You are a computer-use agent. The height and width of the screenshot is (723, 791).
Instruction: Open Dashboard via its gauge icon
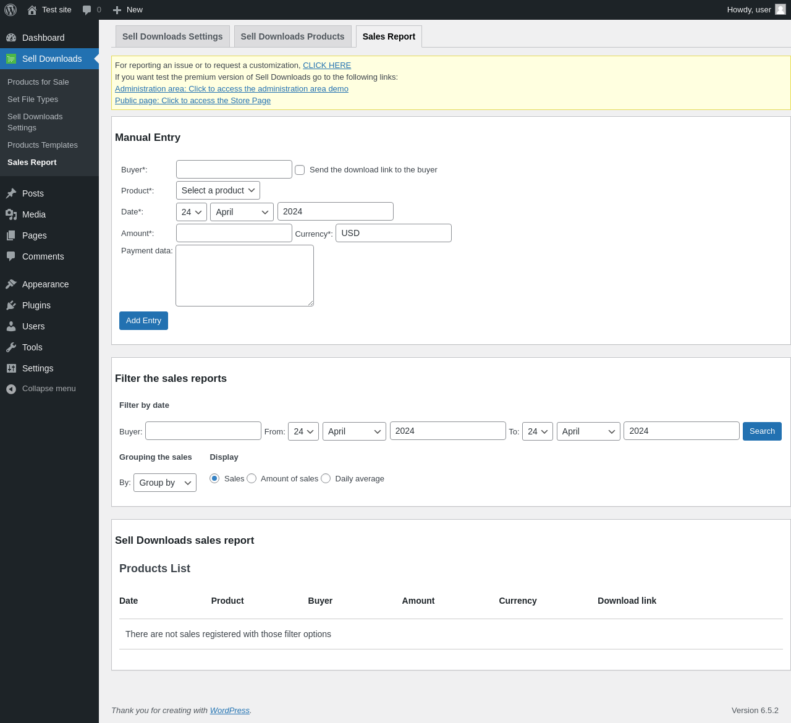point(11,38)
